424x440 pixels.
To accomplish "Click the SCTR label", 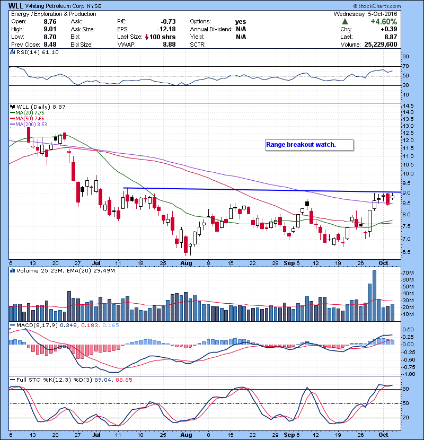I will [198, 45].
